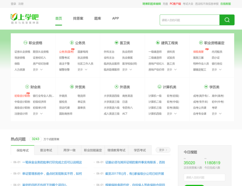Open 社区工作人员 link
The height and width of the screenshot is (186, 242).
coord(85,64)
